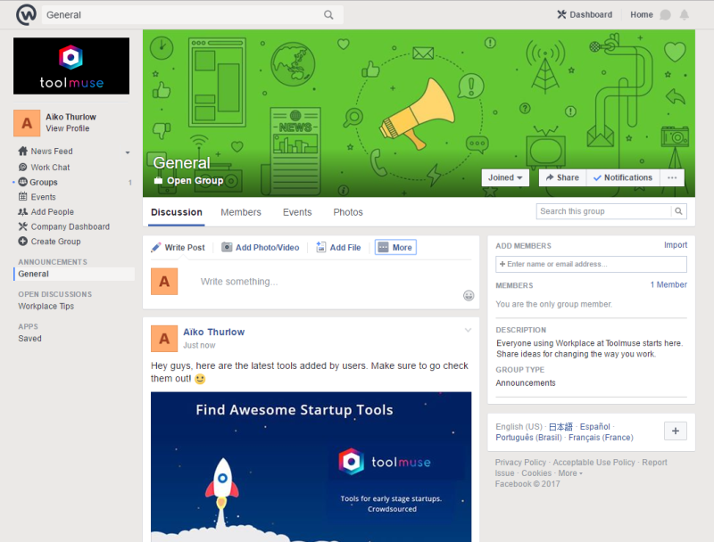714x542 pixels.
Task: Open the Dashboard tools link
Action: pyautogui.click(x=585, y=14)
